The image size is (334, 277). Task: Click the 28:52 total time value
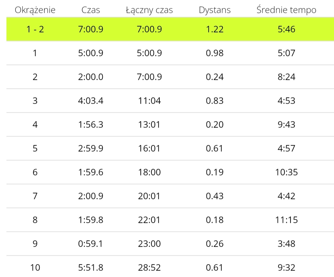point(149,268)
